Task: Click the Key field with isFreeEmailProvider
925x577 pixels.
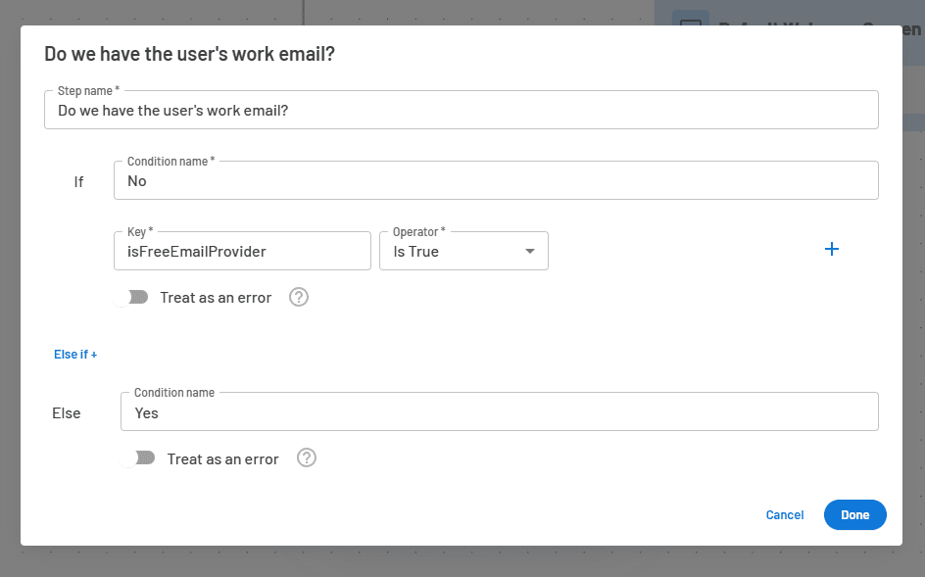Action: (242, 251)
